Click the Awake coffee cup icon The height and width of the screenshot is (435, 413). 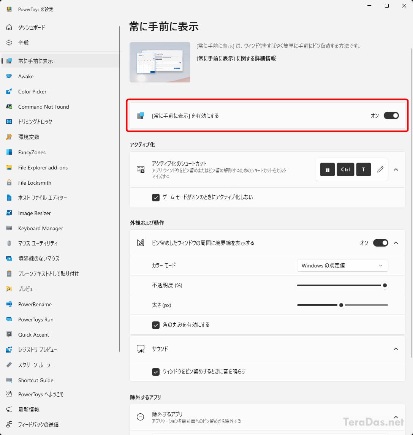[x=9, y=76]
